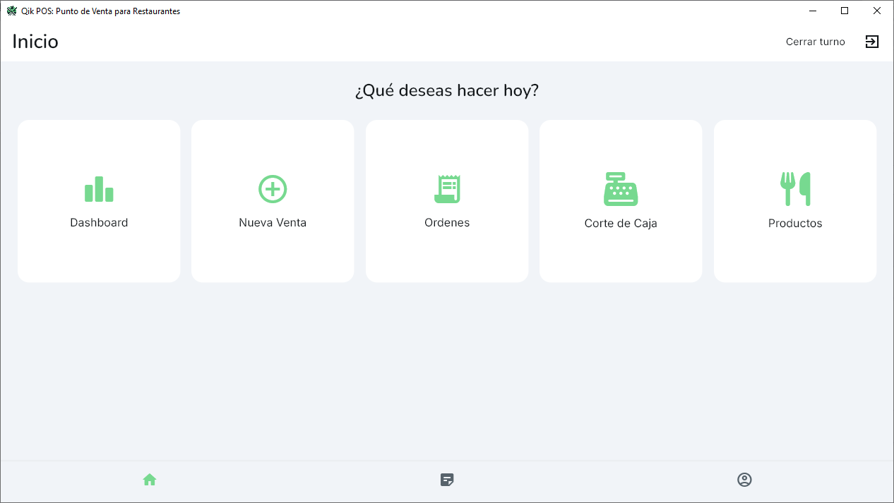Viewport: 894px width, 503px height.
Task: Open the Corte de Caja card
Action: click(x=621, y=201)
